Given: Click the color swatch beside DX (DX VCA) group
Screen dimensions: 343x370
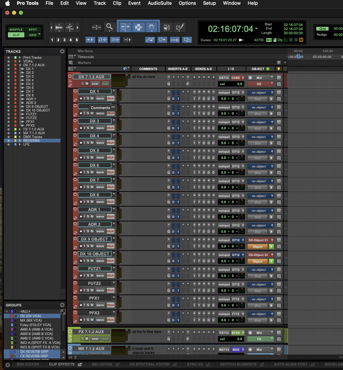Looking at the screenshot, I should [x=12, y=316].
